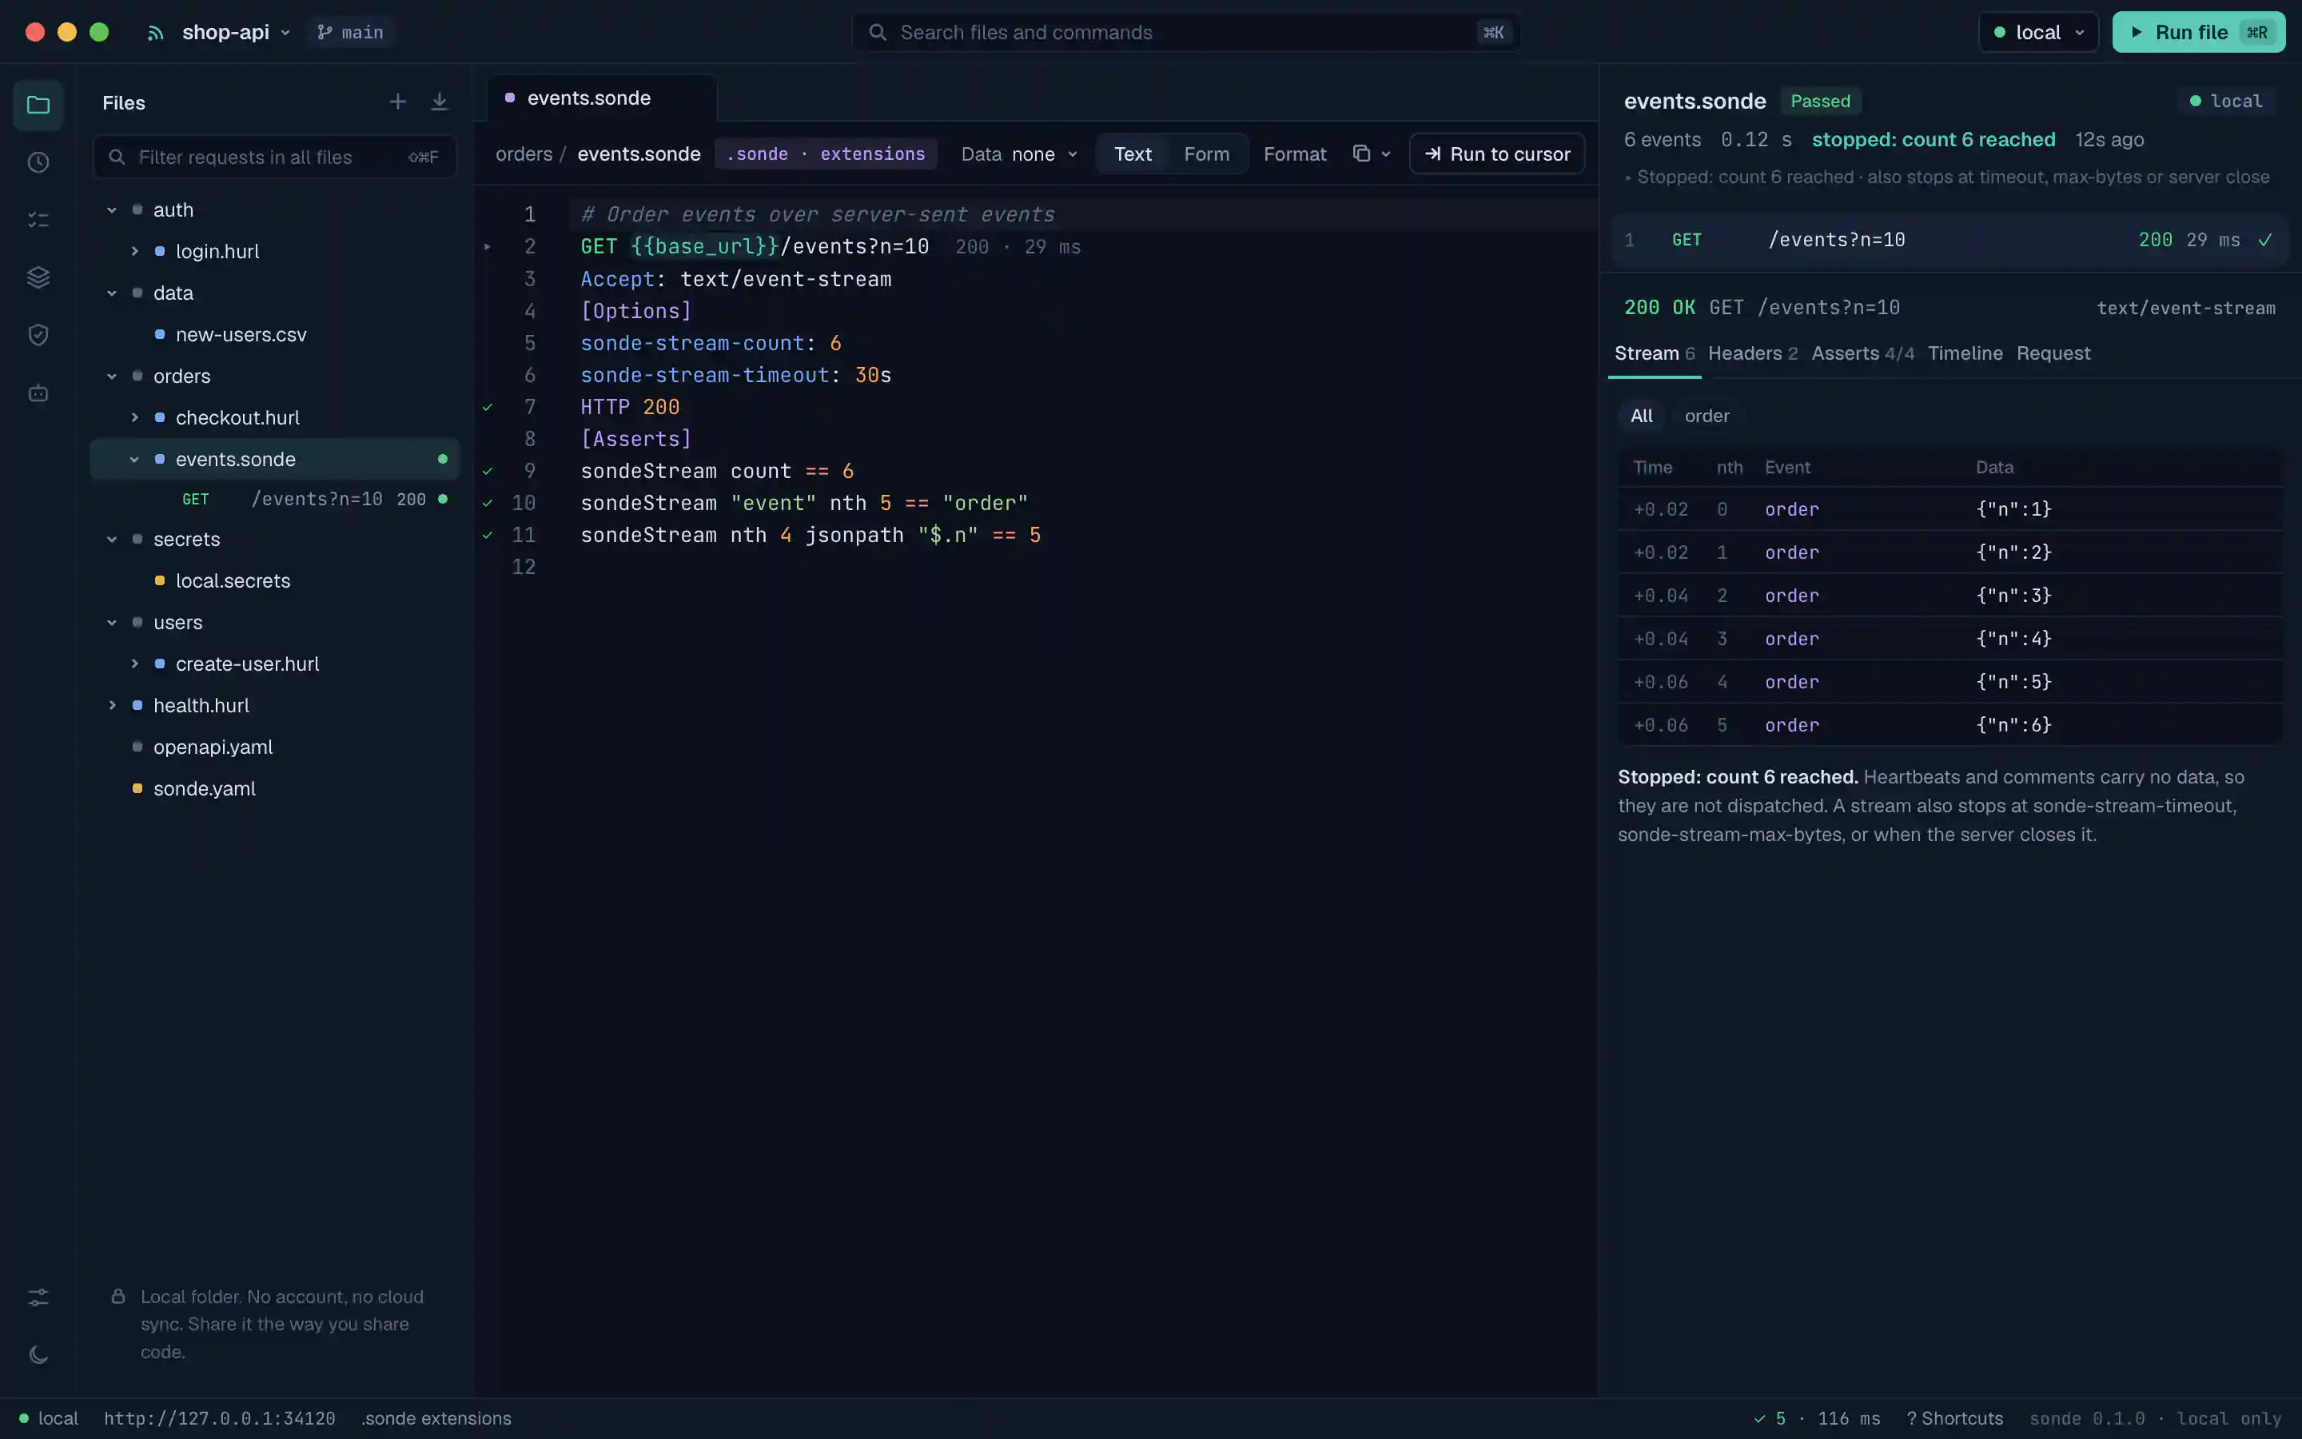Open the Request tab
Screen dimensions: 2302x1439
(2053, 353)
